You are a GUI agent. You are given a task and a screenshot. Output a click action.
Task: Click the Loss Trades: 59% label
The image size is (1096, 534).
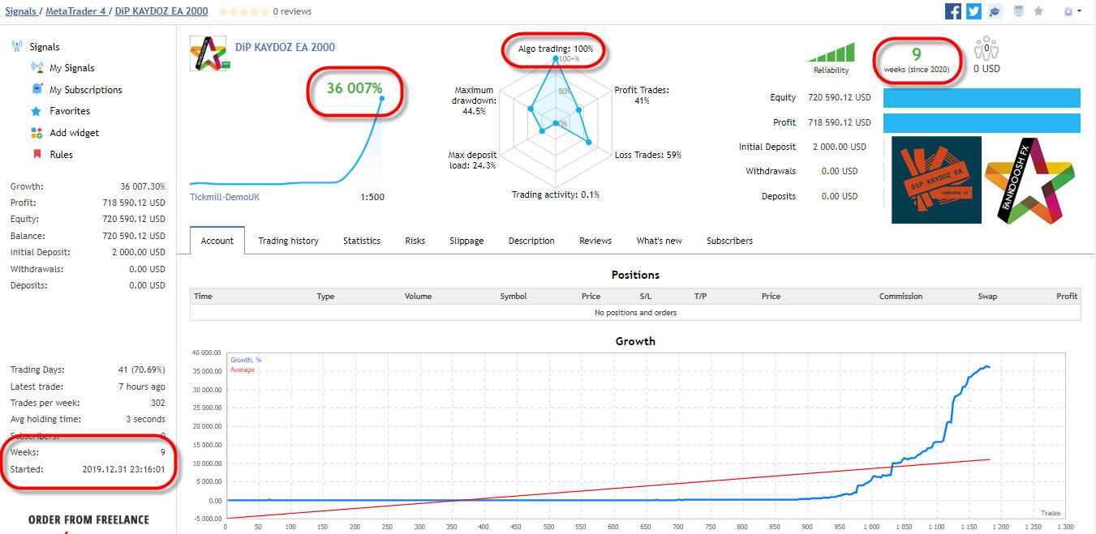tap(648, 155)
